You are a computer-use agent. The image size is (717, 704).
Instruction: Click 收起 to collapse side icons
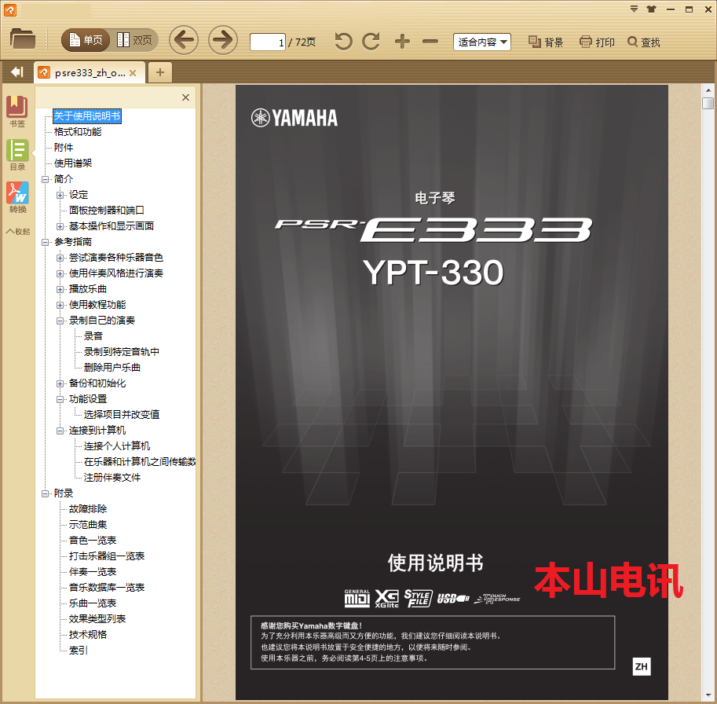(x=17, y=232)
